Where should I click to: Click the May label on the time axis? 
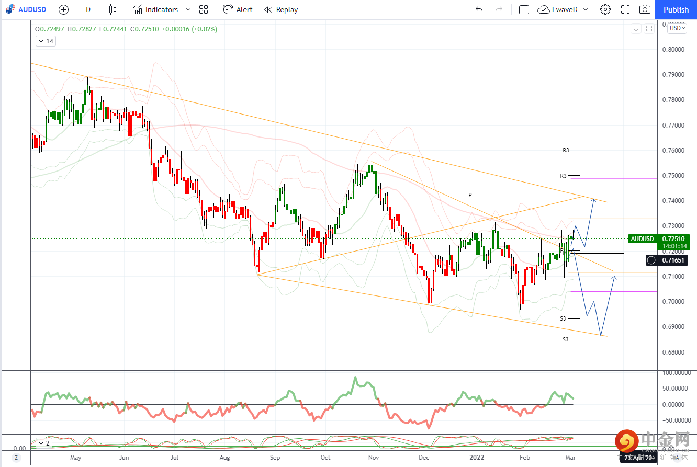76,458
